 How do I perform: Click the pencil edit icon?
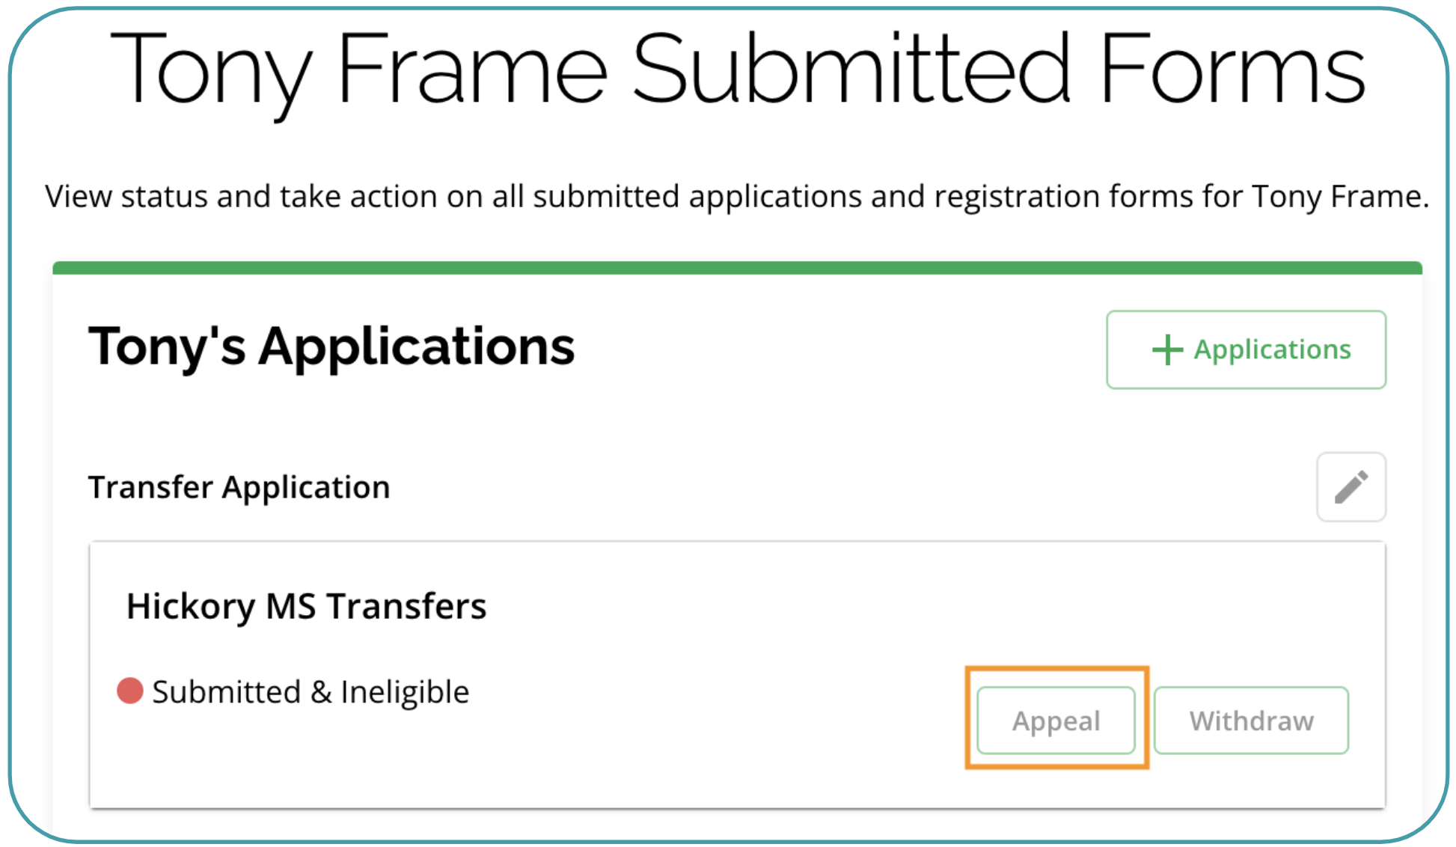pos(1351,487)
